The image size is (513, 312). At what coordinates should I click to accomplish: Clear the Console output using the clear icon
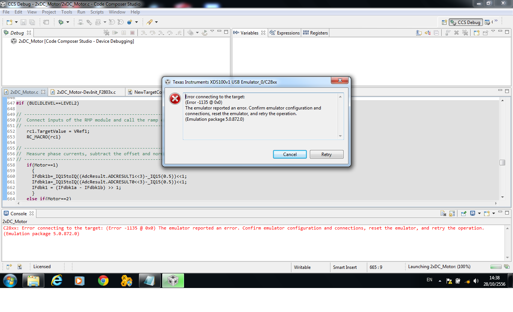(x=443, y=213)
